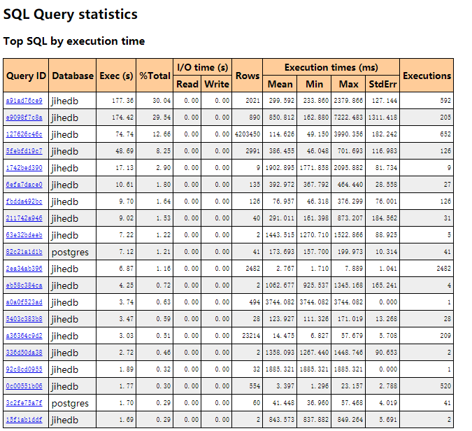The image size is (472, 431).
Task: Open postgres query 3c2fe75a7f
Action: pyautogui.click(x=24, y=403)
